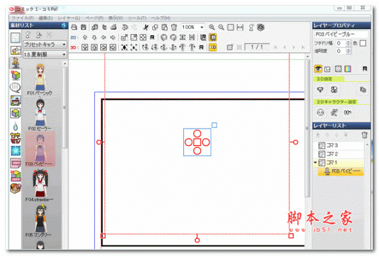This screenshot has width=379, height=256.
Task: Click the white border color swatch
Action: coord(363,42)
